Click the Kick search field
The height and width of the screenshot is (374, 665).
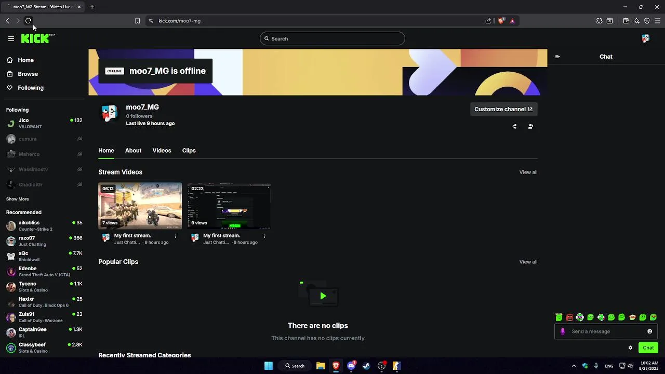[332, 38]
